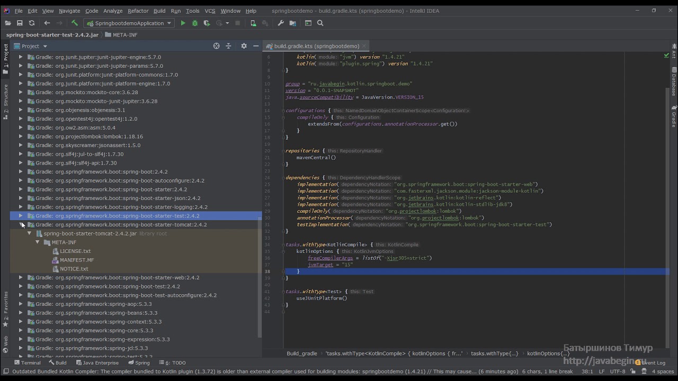Navigate back with the left arrow icon
Viewport: 678px width, 381px height.
pyautogui.click(x=47, y=23)
